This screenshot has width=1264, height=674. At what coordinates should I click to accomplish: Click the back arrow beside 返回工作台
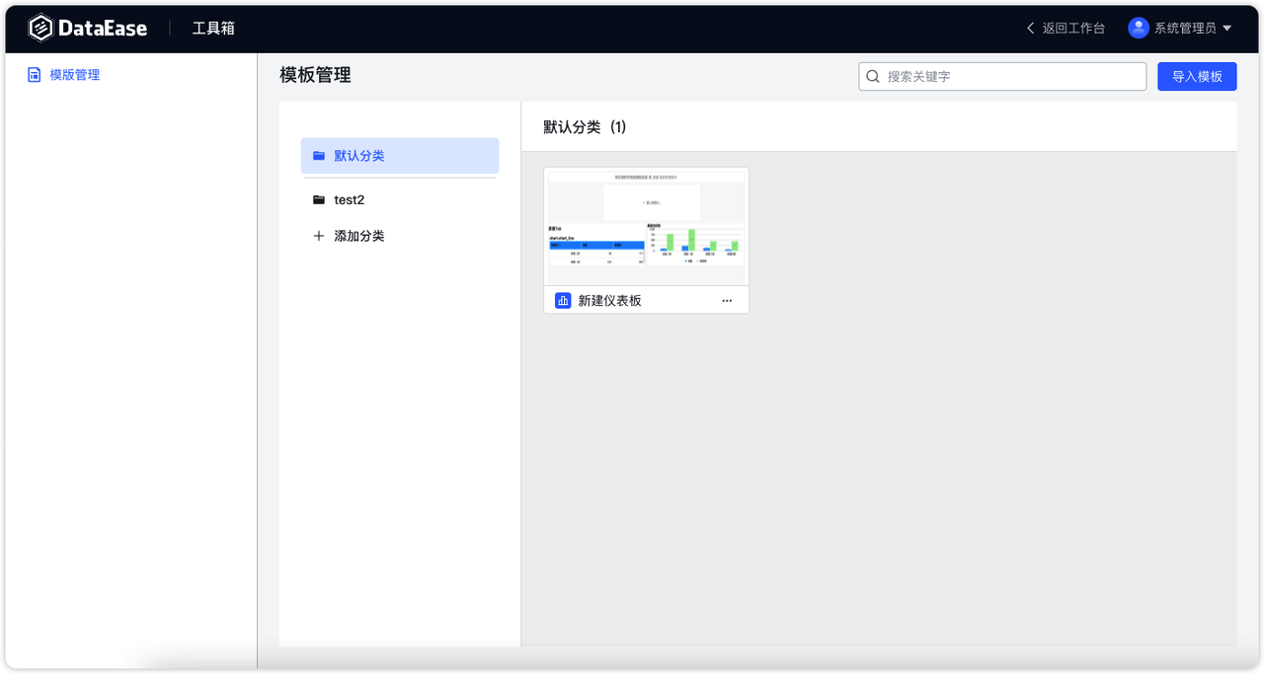tap(1031, 28)
